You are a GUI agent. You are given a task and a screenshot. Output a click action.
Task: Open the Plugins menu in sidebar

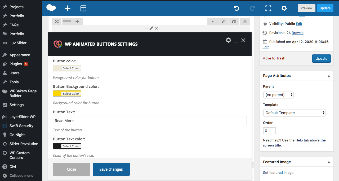16,64
